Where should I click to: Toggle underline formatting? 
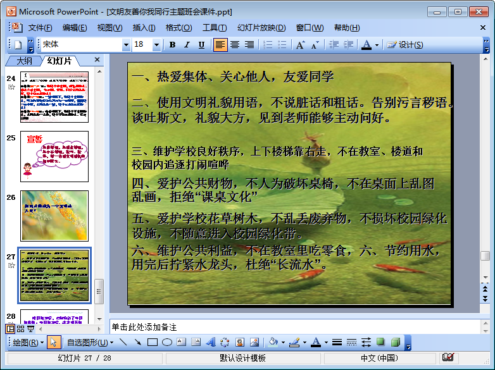tap(201, 45)
